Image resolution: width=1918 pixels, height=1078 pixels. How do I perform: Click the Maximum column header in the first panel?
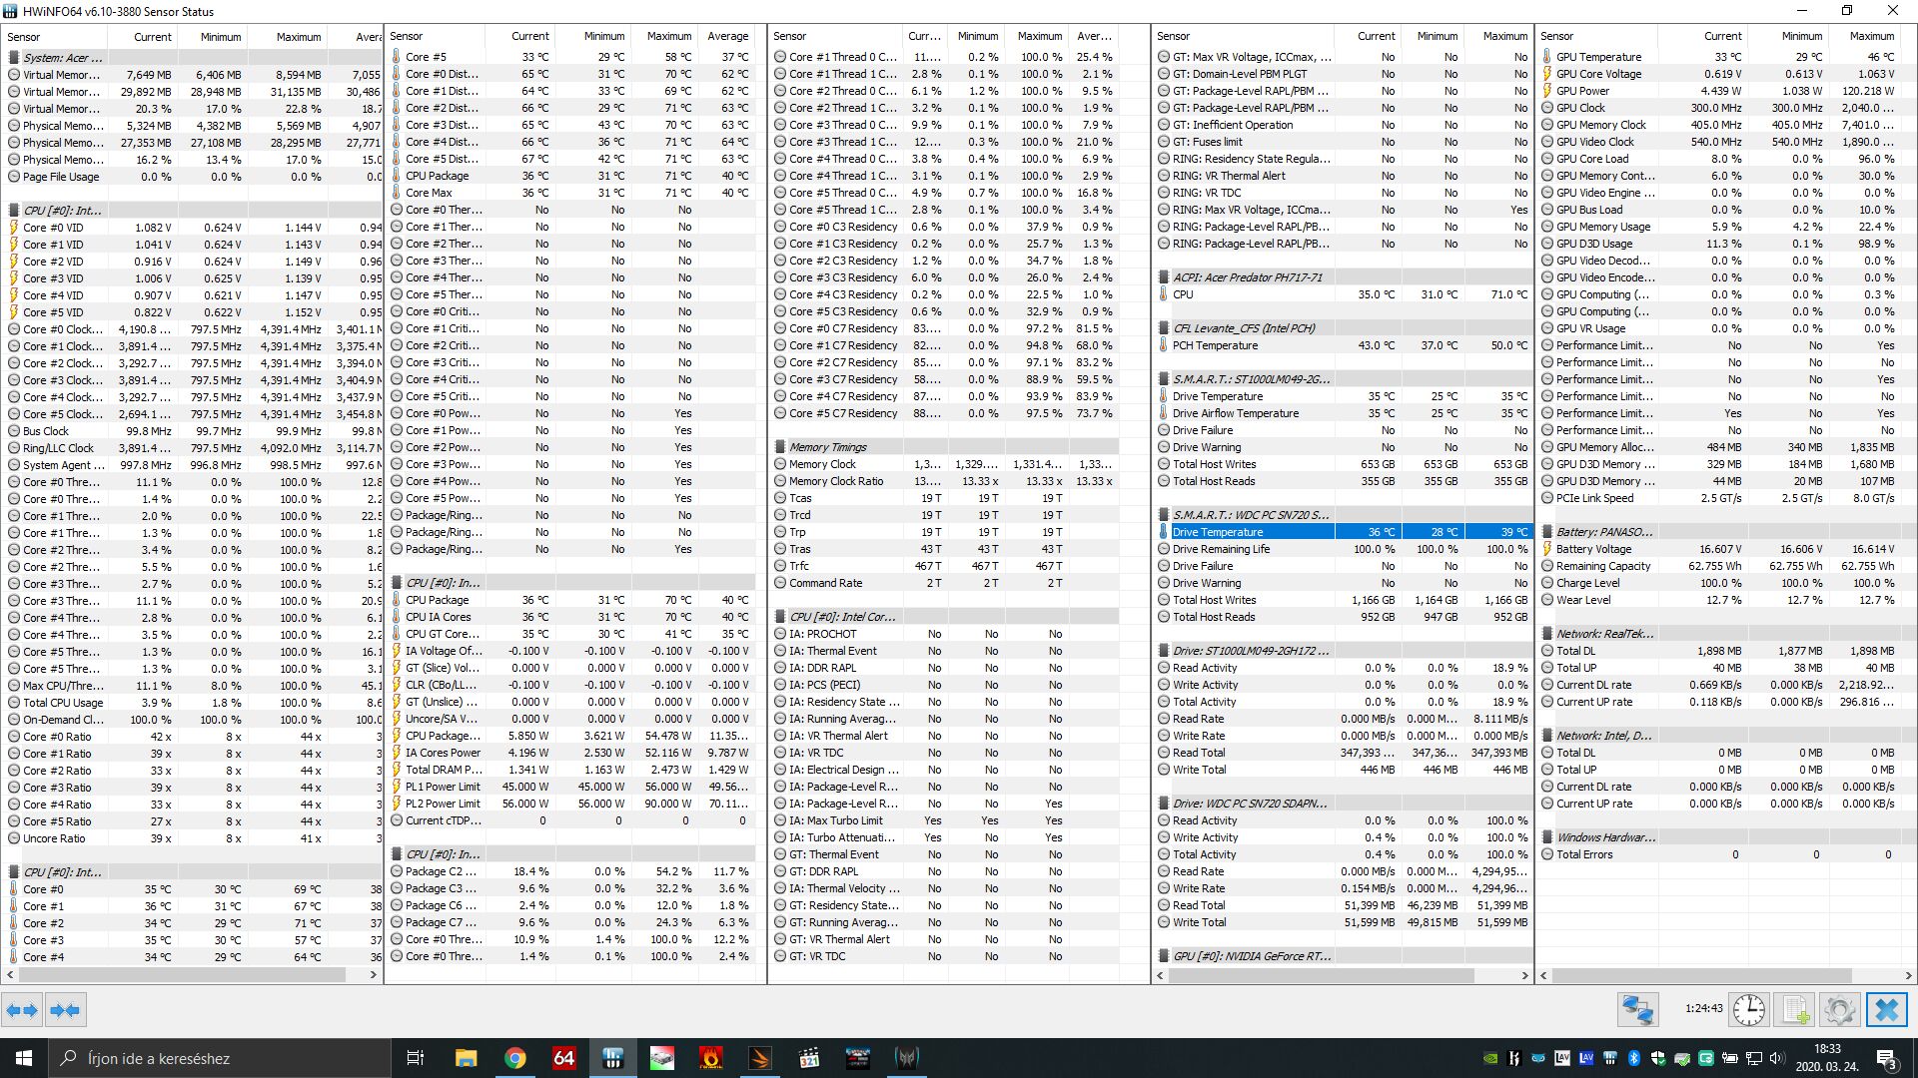click(298, 37)
